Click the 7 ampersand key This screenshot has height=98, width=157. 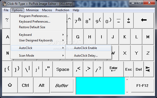(78, 21)
